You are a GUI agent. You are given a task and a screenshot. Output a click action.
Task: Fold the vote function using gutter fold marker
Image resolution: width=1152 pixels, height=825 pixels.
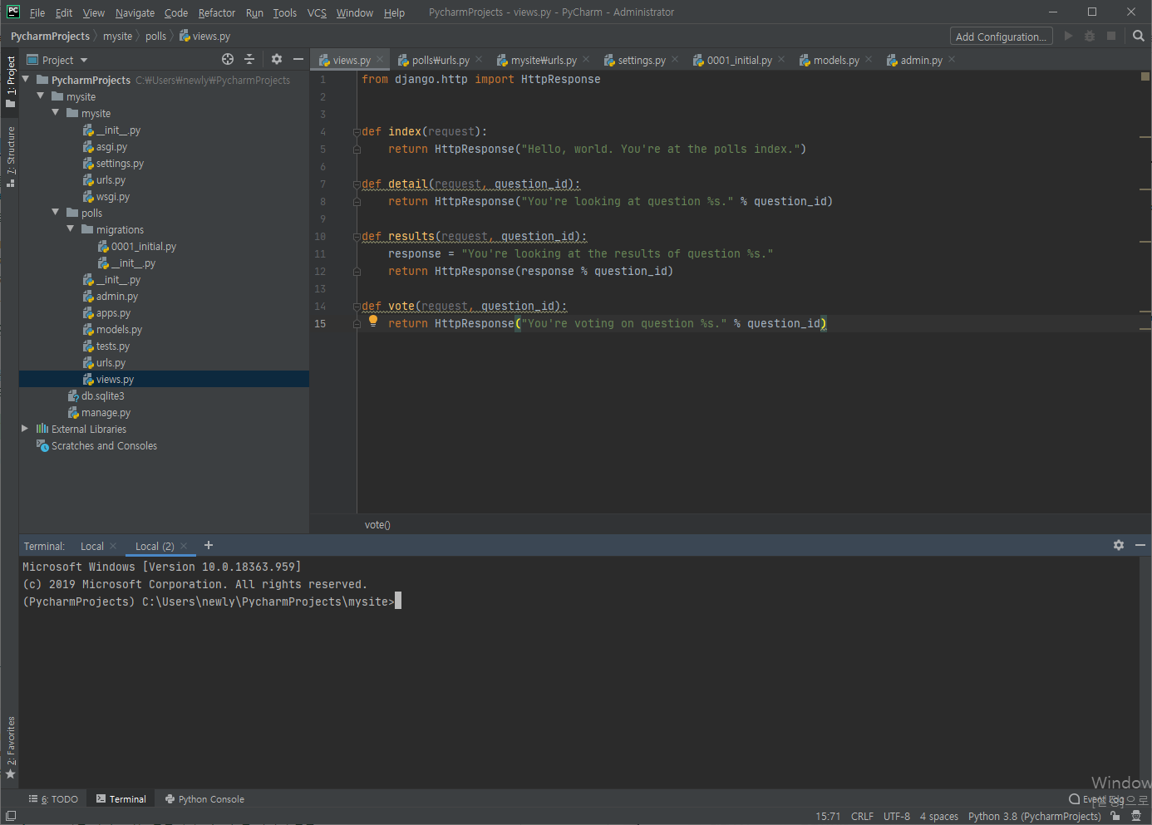[x=357, y=307]
